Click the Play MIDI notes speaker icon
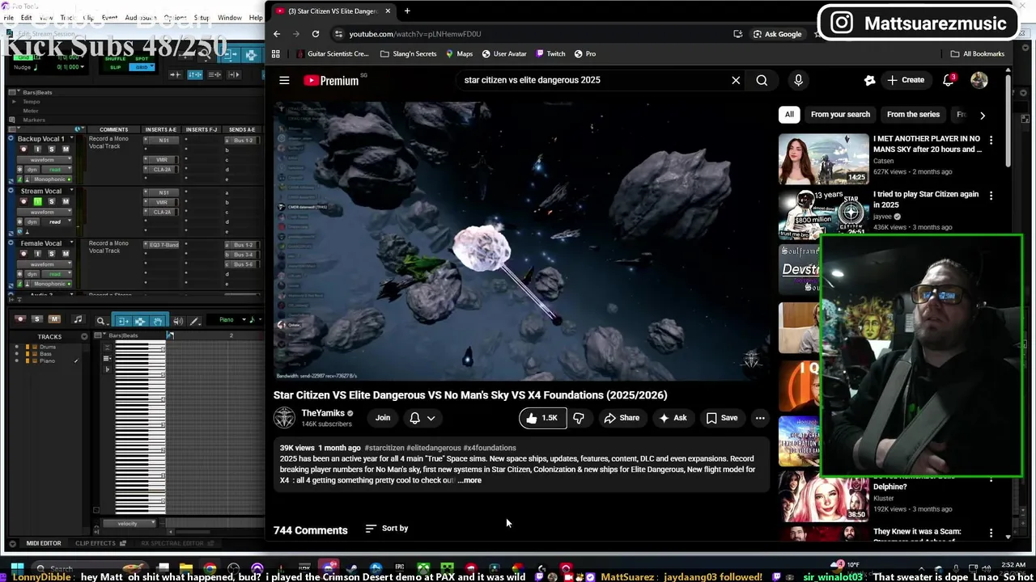 pyautogui.click(x=178, y=320)
